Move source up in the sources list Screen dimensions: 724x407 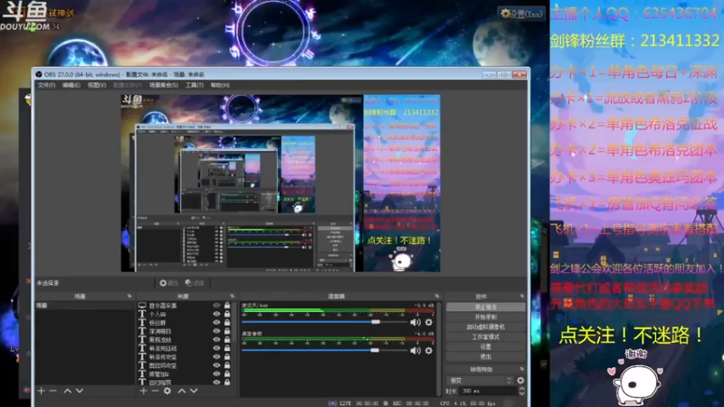tap(182, 391)
